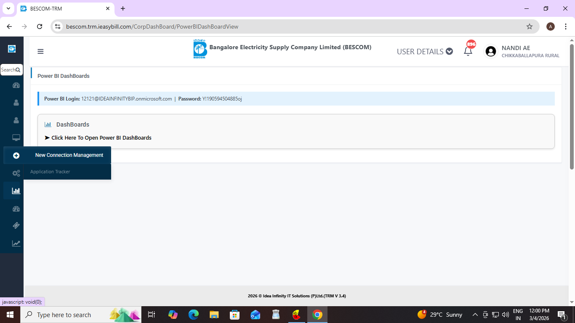Bookmark this page with star icon
The height and width of the screenshot is (323, 575).
coord(529,26)
